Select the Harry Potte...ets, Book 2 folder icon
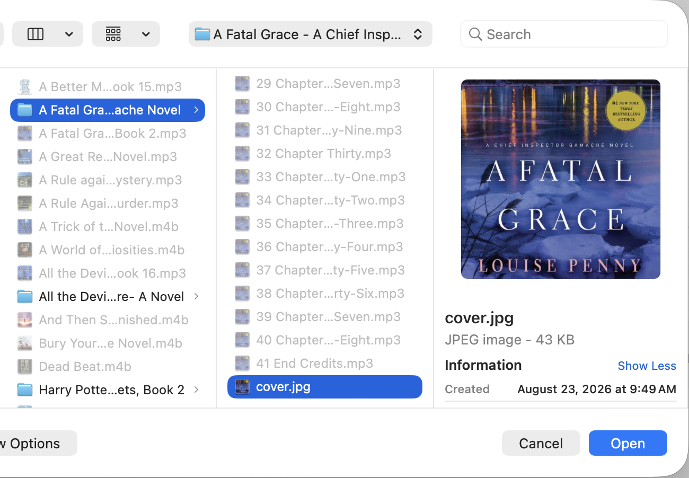Viewport: 689px width, 478px height. pos(25,390)
